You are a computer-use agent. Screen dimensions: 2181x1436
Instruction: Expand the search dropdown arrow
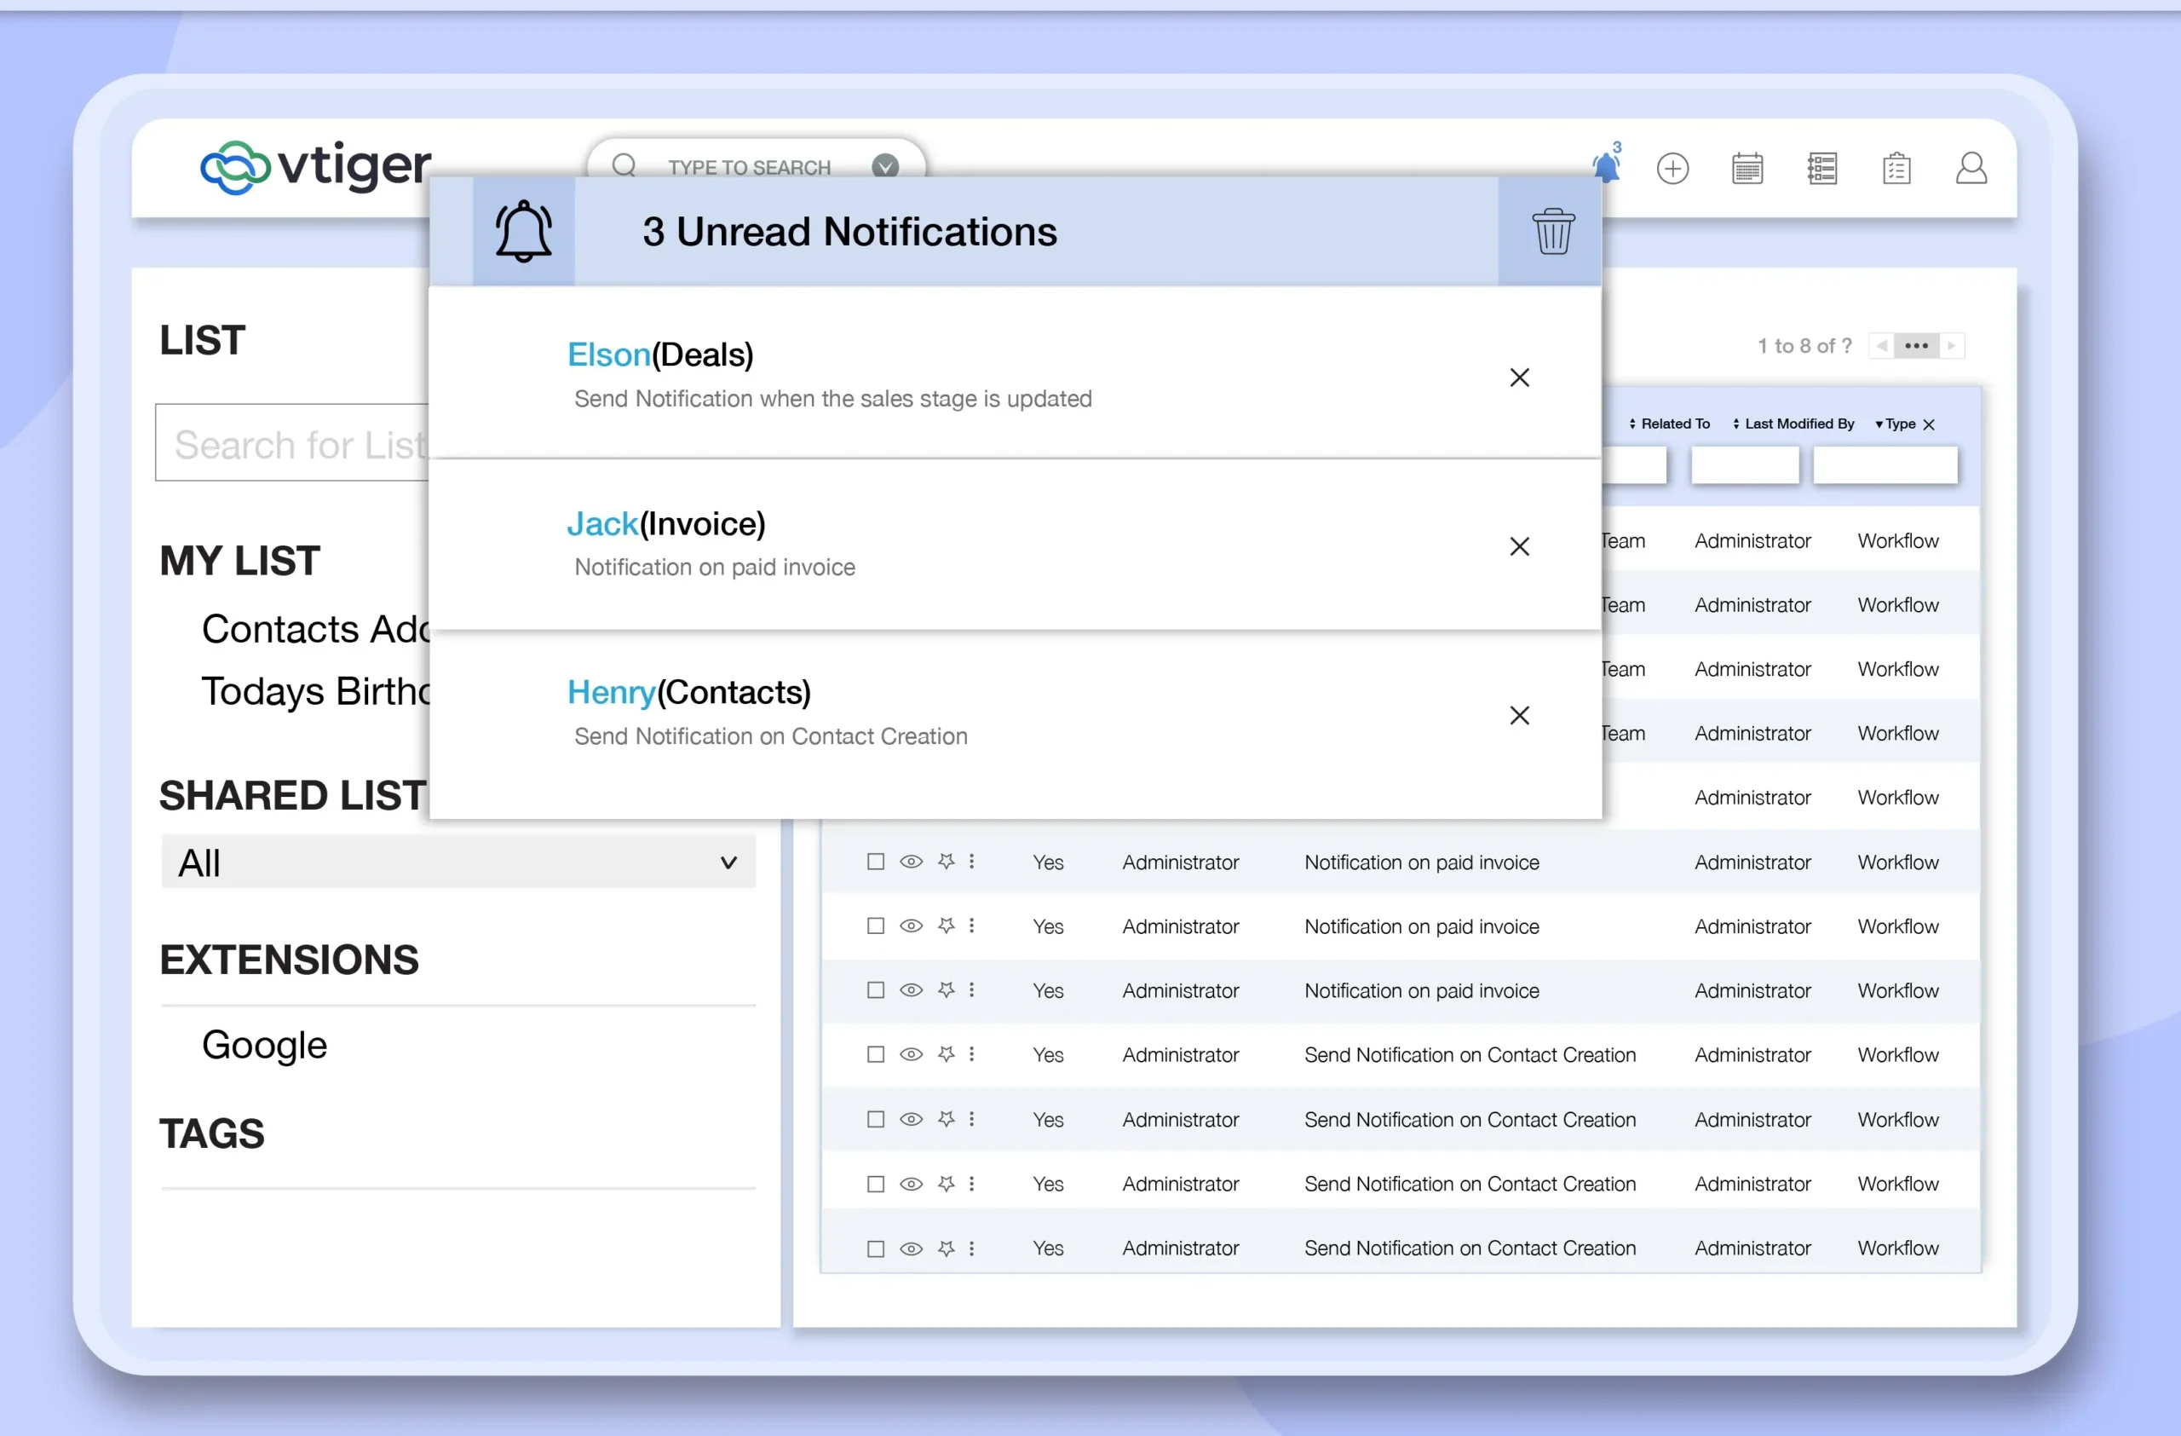(x=884, y=167)
